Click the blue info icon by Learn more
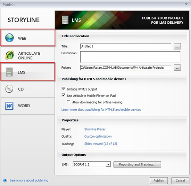Viewport: 191px width, 186px height. [x=5, y=180]
